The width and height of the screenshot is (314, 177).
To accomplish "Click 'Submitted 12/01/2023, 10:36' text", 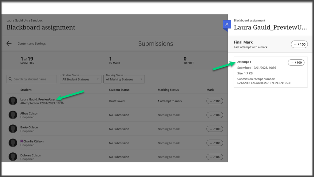I will point(257,68).
